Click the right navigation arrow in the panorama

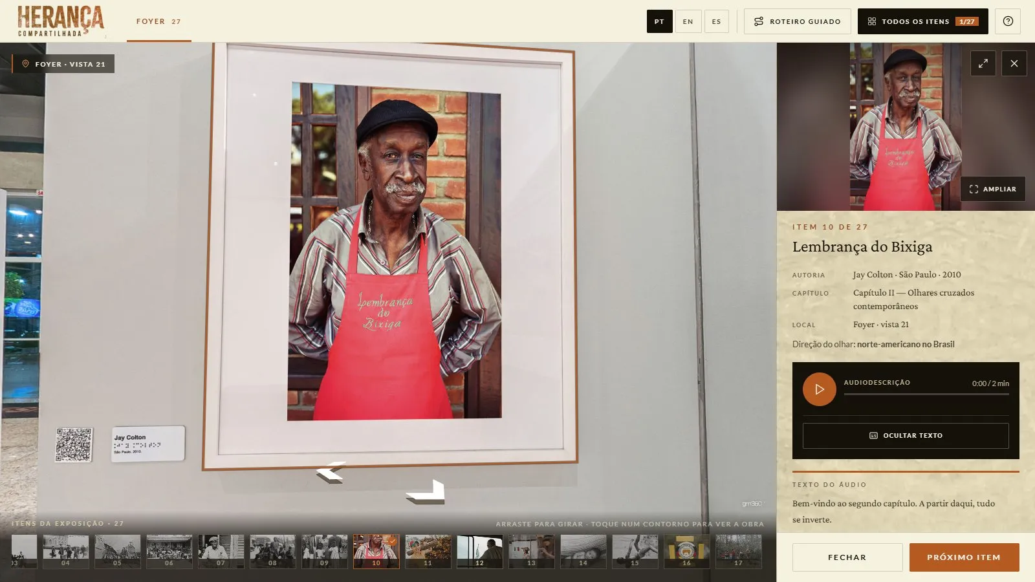pyautogui.click(x=426, y=492)
